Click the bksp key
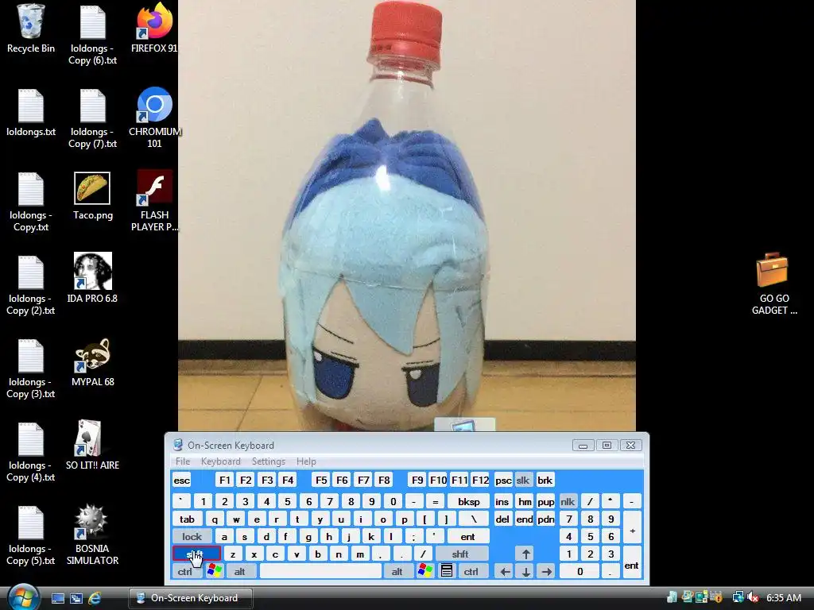 point(469,502)
